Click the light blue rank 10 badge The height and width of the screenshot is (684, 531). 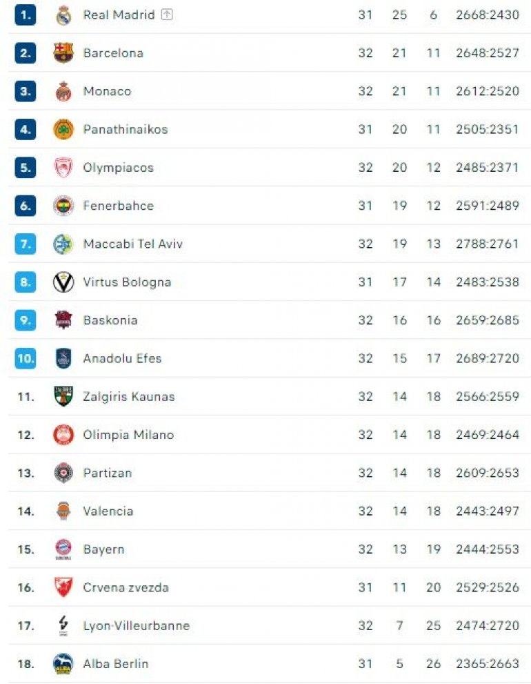click(26, 358)
